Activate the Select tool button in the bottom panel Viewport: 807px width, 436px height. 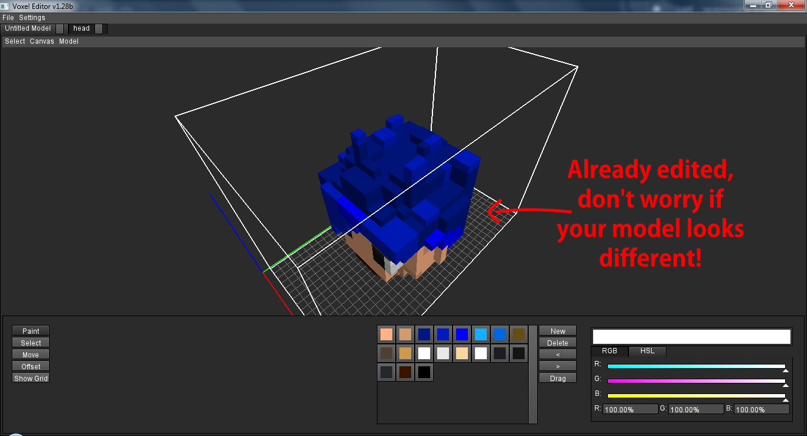(31, 343)
